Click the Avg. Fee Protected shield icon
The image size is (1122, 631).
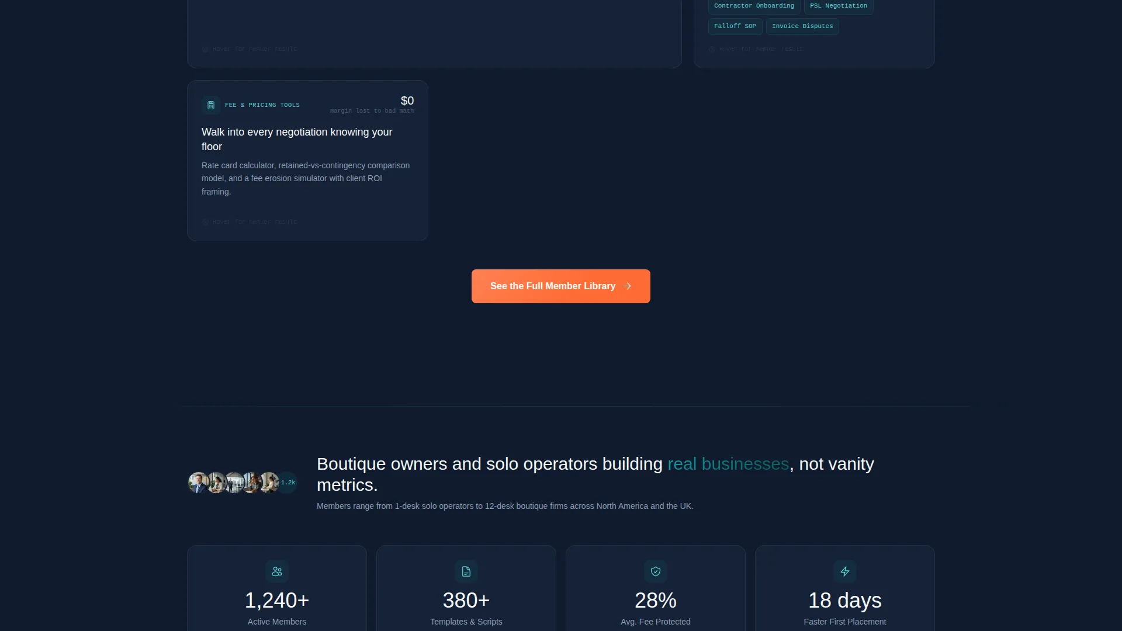pyautogui.click(x=656, y=571)
